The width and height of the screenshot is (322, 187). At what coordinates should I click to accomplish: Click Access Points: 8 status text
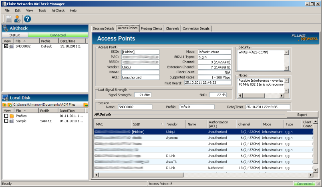click(160, 184)
